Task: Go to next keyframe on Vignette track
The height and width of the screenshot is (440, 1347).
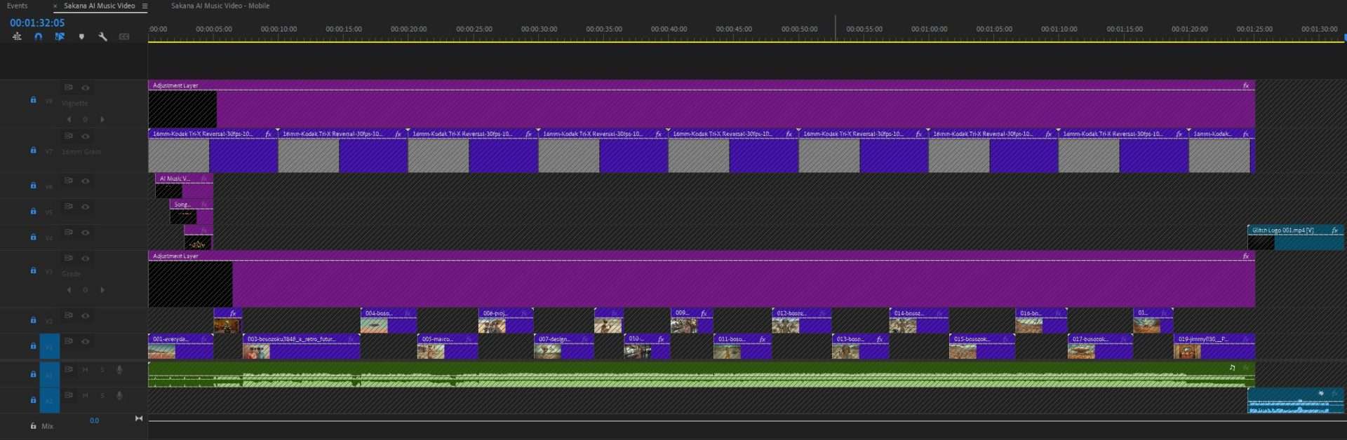Action: (102, 119)
